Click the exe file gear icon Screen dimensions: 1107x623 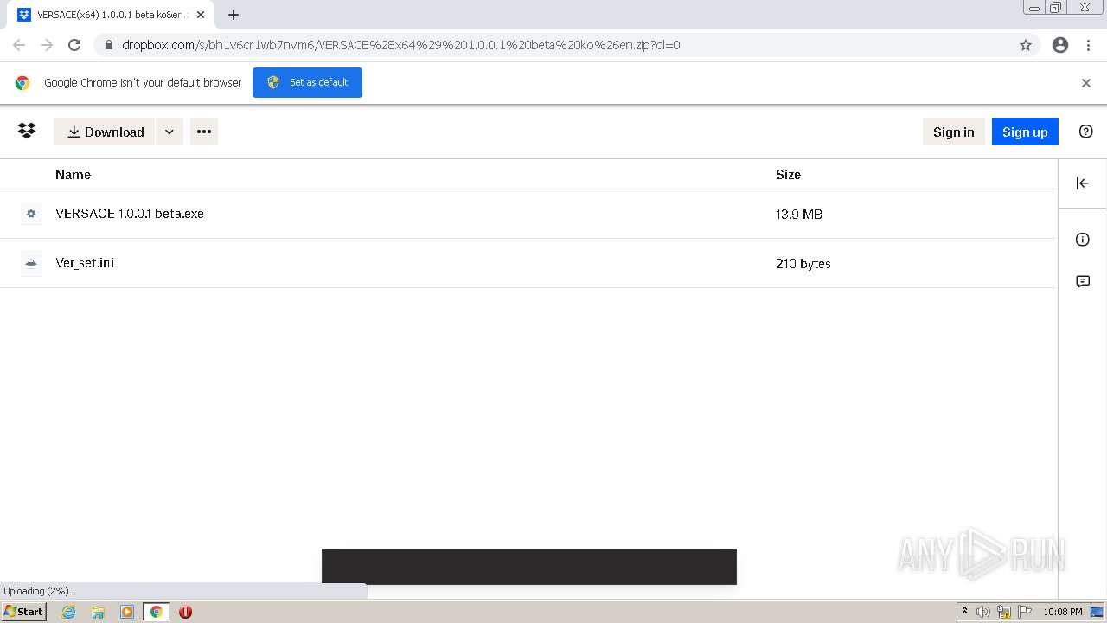click(x=31, y=214)
